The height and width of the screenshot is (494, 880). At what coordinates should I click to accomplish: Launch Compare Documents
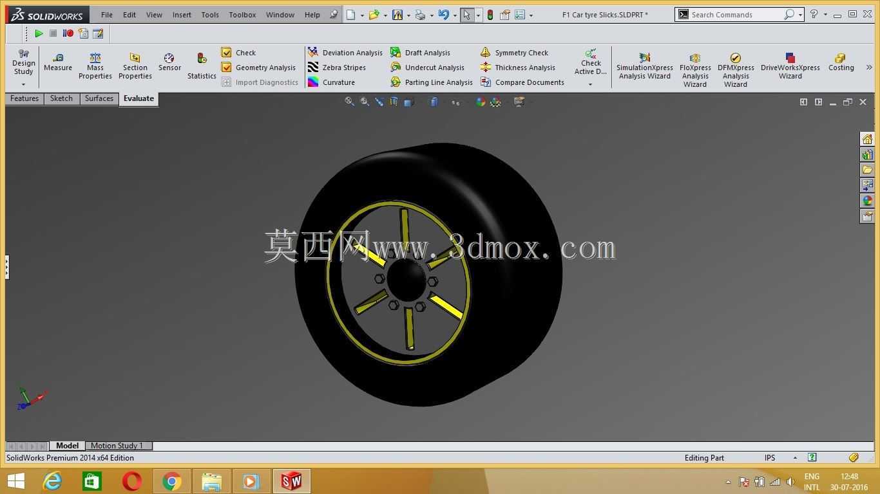522,82
